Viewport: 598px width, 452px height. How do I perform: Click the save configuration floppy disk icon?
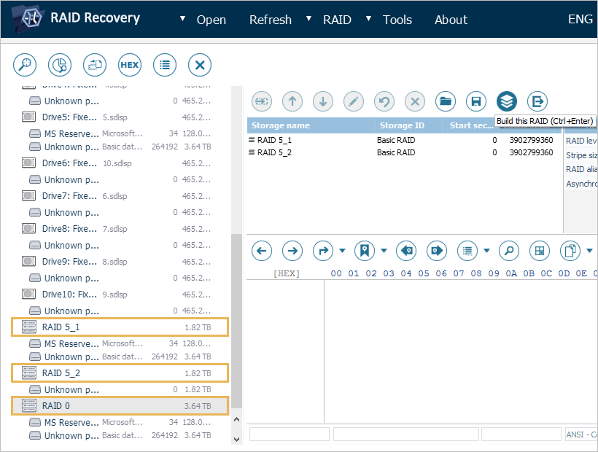476,101
